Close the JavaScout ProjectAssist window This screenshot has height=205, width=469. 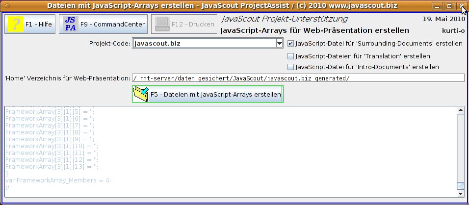click(x=461, y=6)
